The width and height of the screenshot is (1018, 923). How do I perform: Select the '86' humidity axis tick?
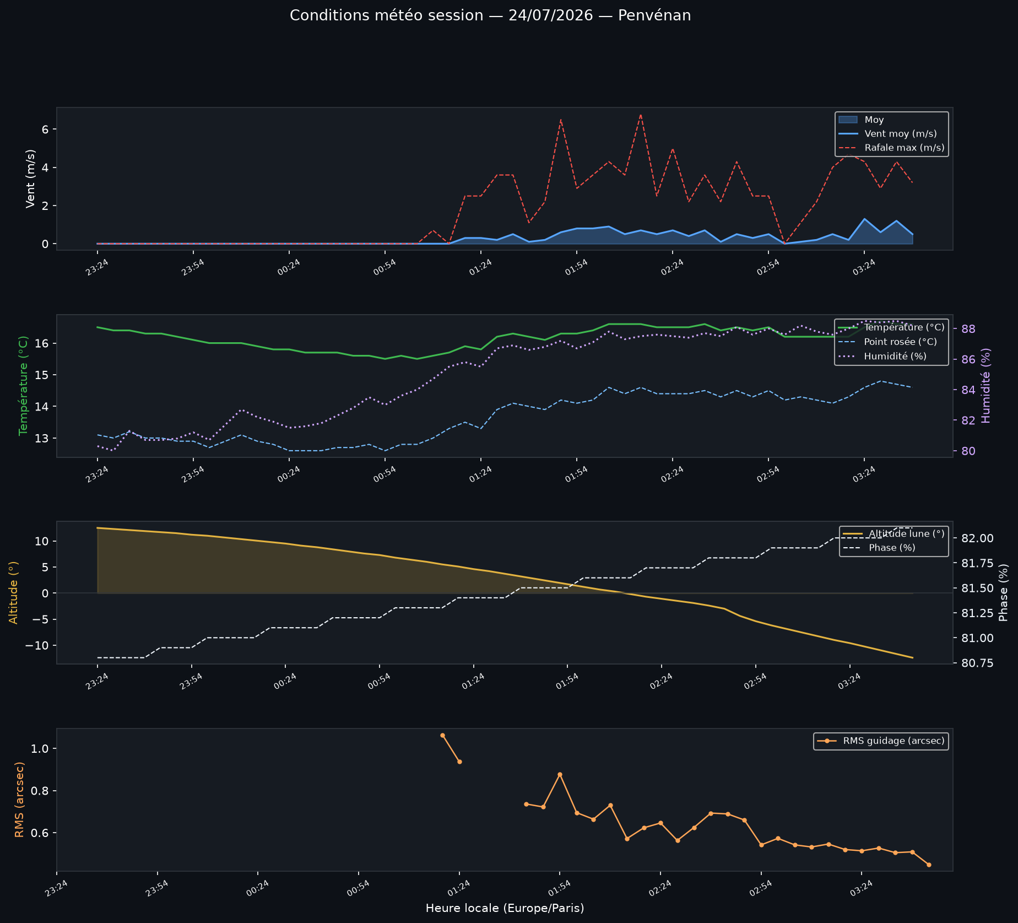click(968, 359)
